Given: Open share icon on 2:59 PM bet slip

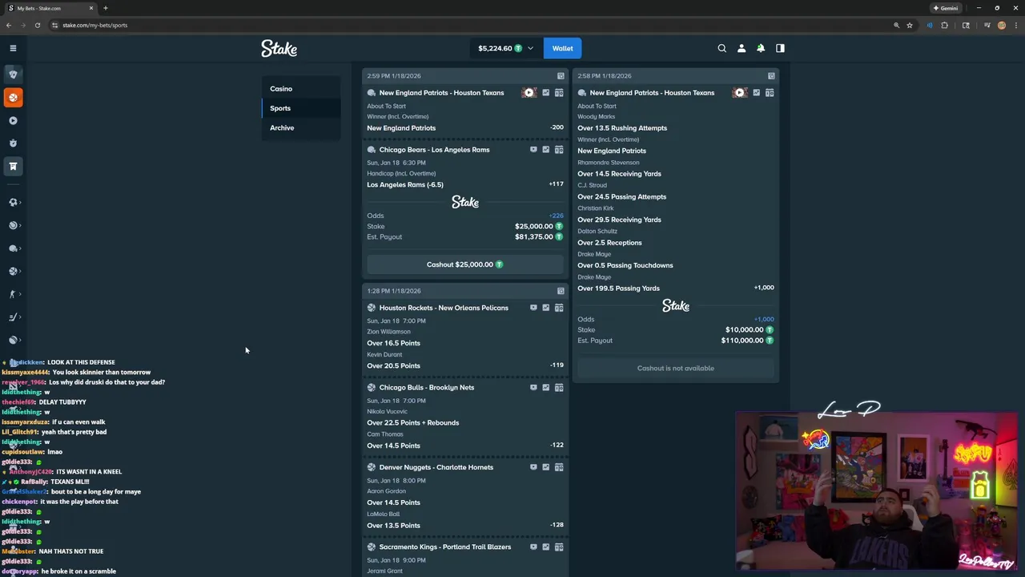Looking at the screenshot, I should [x=561, y=76].
